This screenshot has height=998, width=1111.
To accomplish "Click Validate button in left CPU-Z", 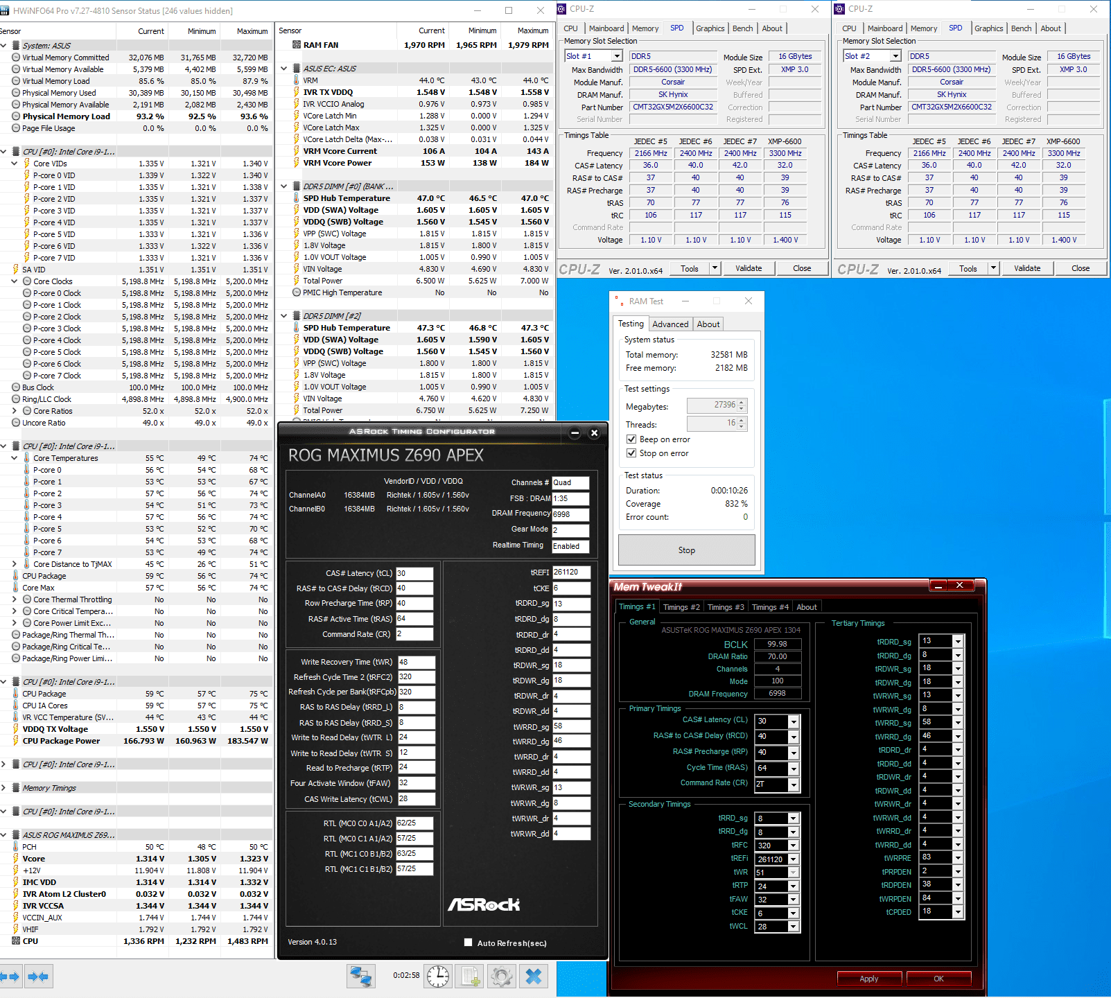I will [x=749, y=268].
